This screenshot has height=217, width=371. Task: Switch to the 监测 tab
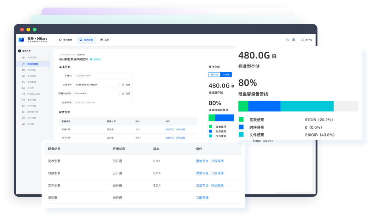tap(105, 40)
